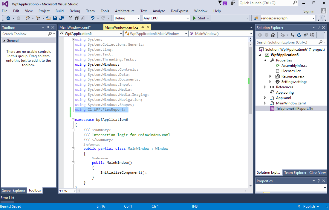Viewport: 329px width, 210px height.
Task: Pin the Toolbox panel with auto-hide icon
Action: click(48, 27)
